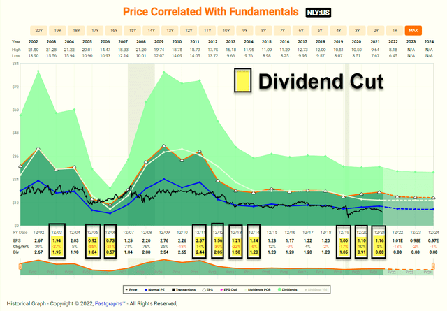Image resolution: width=447 pixels, height=311 pixels.
Task: Click the 2020 Low value 3.51
Action: 356,56
